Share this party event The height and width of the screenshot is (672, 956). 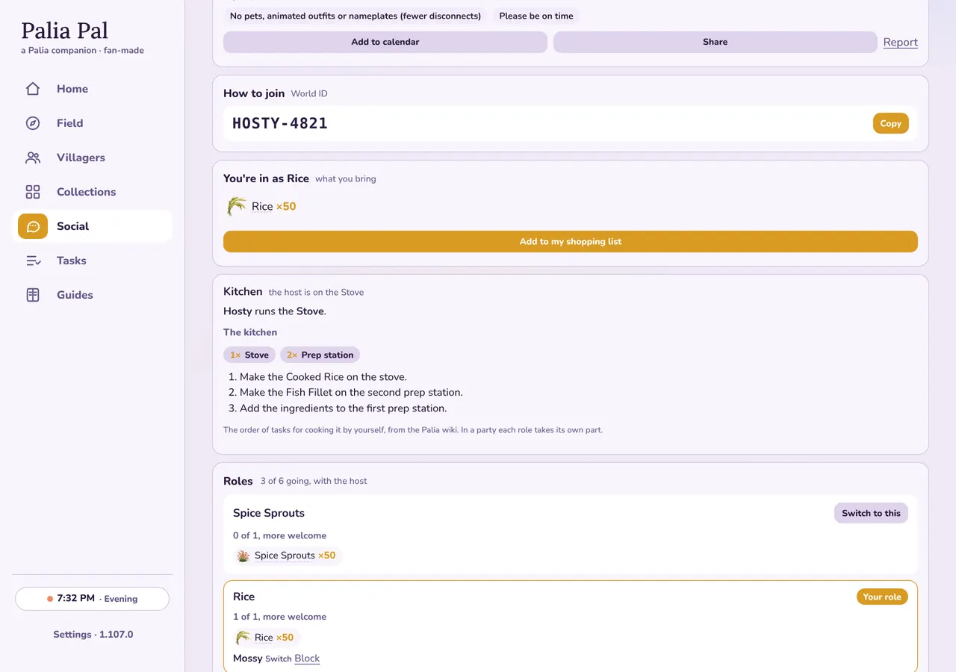coord(715,42)
